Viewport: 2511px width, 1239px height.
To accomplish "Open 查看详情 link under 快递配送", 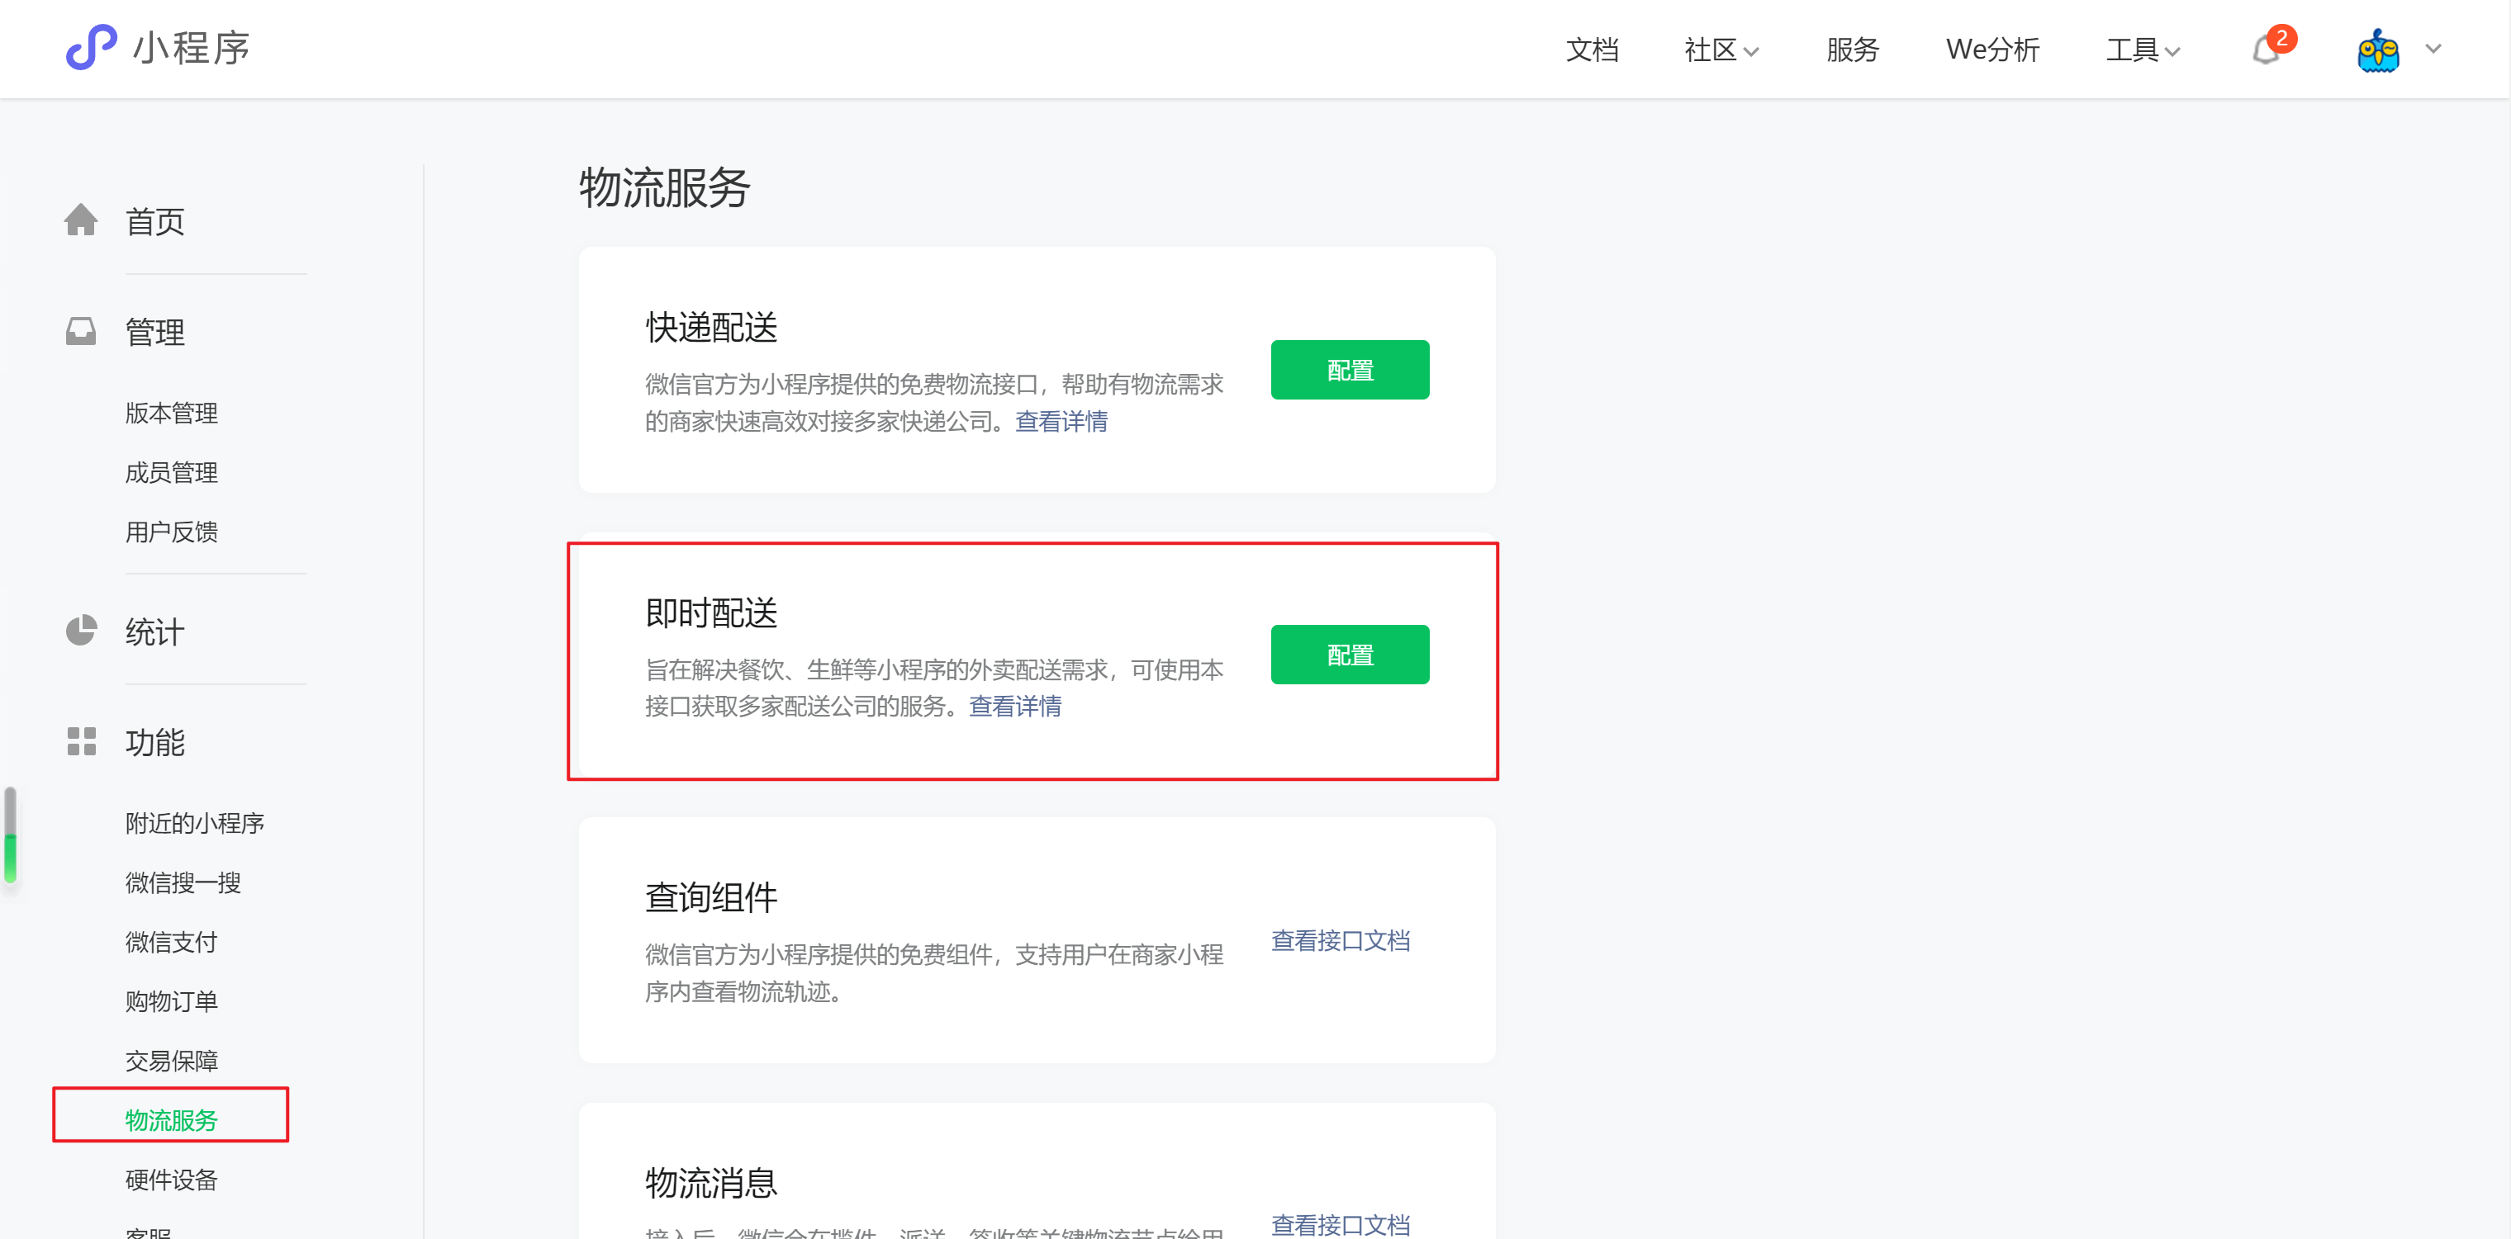I will pos(1061,422).
